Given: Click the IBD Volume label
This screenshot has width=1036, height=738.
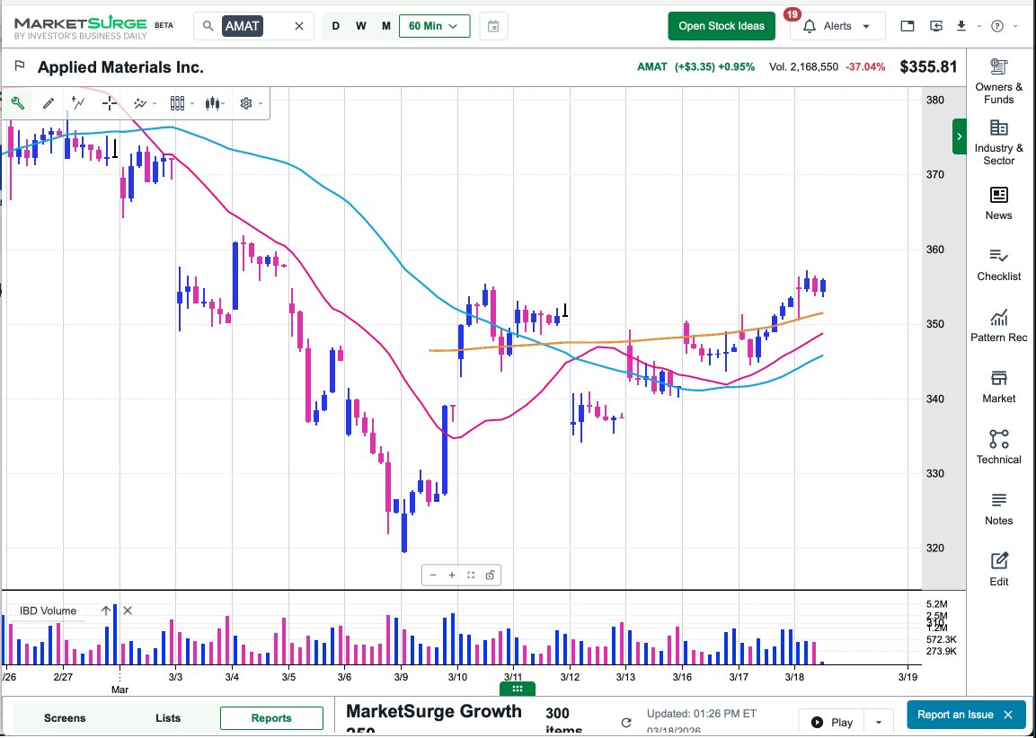Looking at the screenshot, I should (48, 611).
